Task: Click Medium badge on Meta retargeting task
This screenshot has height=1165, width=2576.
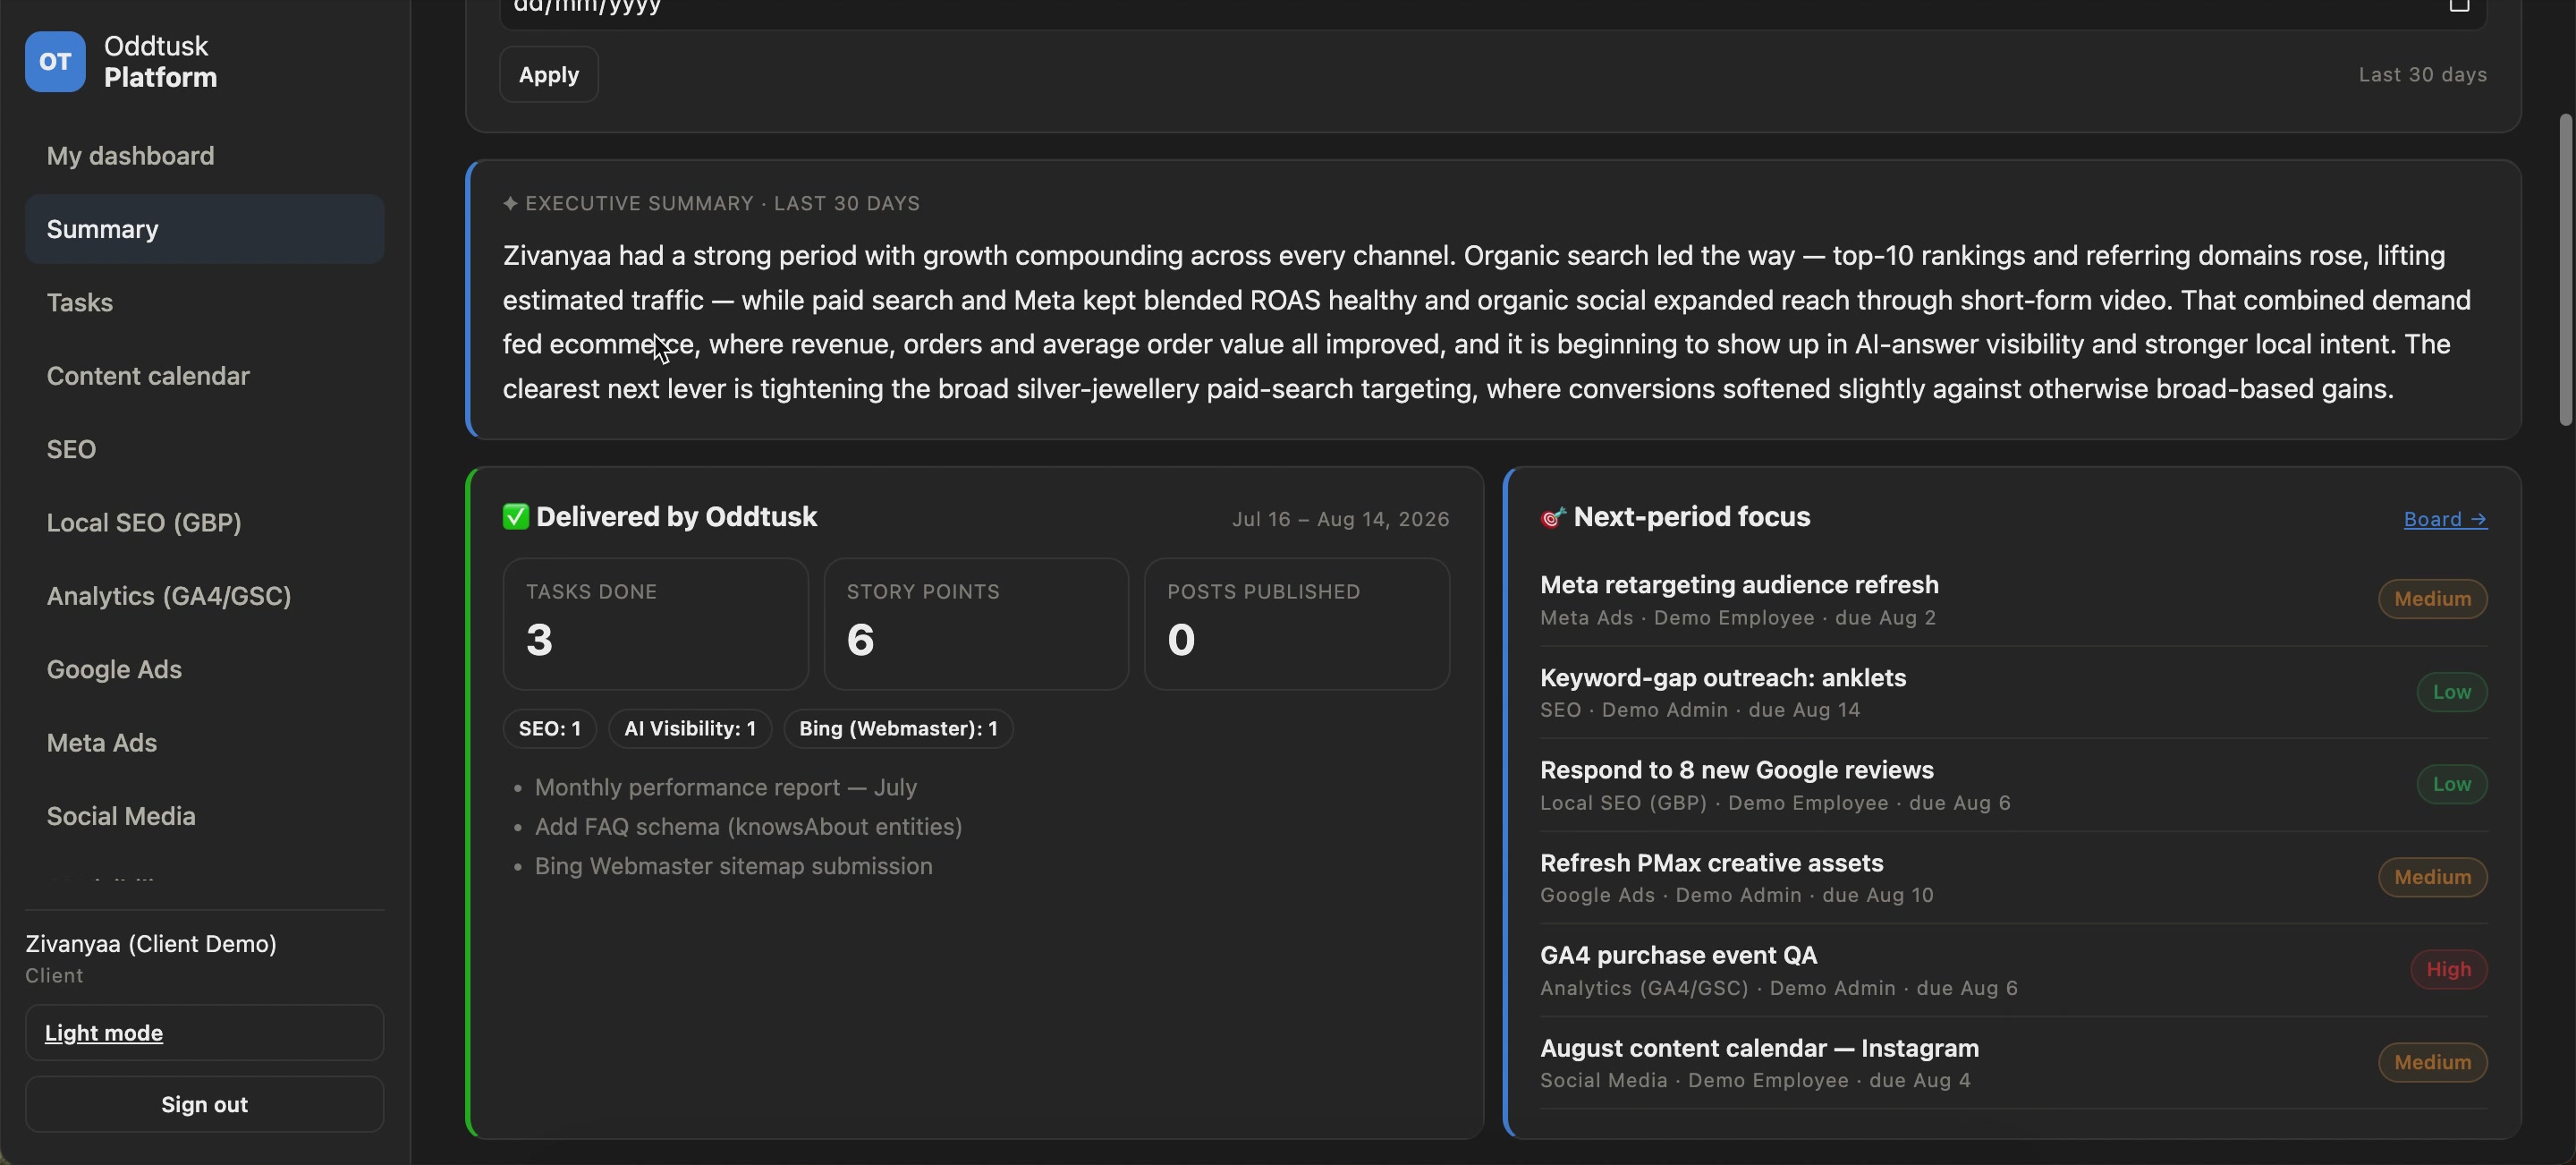Action: (2433, 599)
